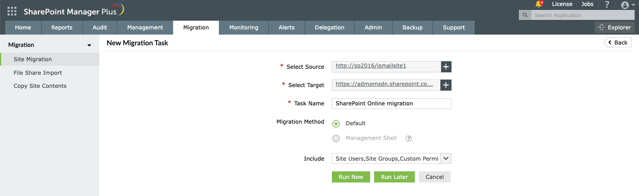Click the Explorer button
The width and height of the screenshot is (639, 196).
tap(614, 27)
